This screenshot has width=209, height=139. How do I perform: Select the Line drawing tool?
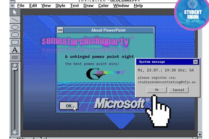pyautogui.click(x=15, y=20)
